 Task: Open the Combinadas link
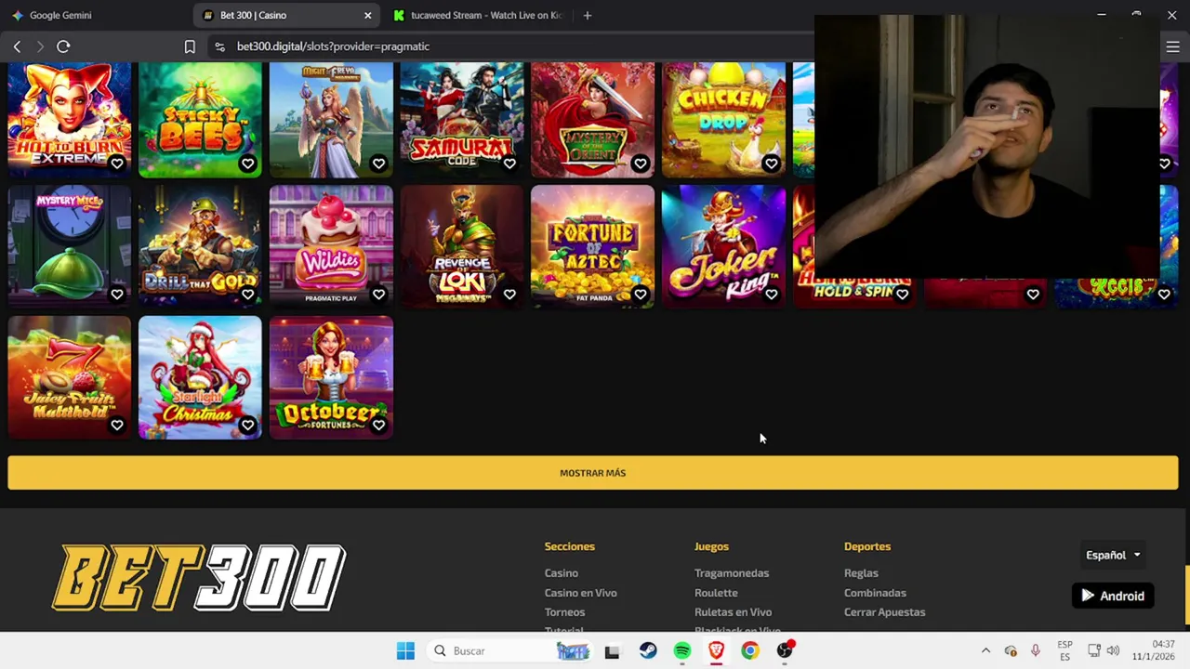[875, 593]
